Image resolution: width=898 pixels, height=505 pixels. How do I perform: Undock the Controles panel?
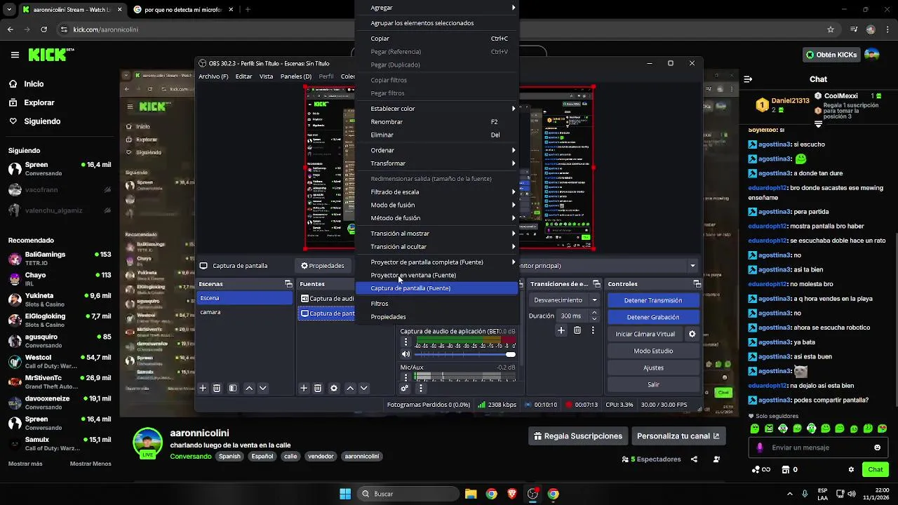pyautogui.click(x=697, y=284)
